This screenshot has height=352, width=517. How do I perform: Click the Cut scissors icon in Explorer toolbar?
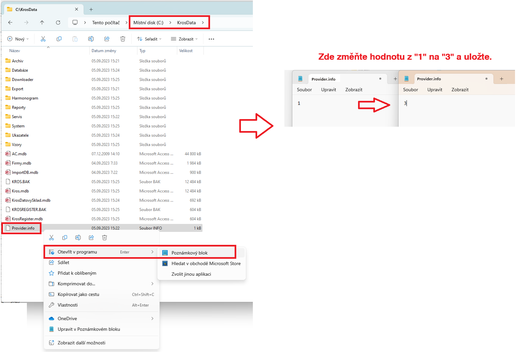[x=43, y=39]
